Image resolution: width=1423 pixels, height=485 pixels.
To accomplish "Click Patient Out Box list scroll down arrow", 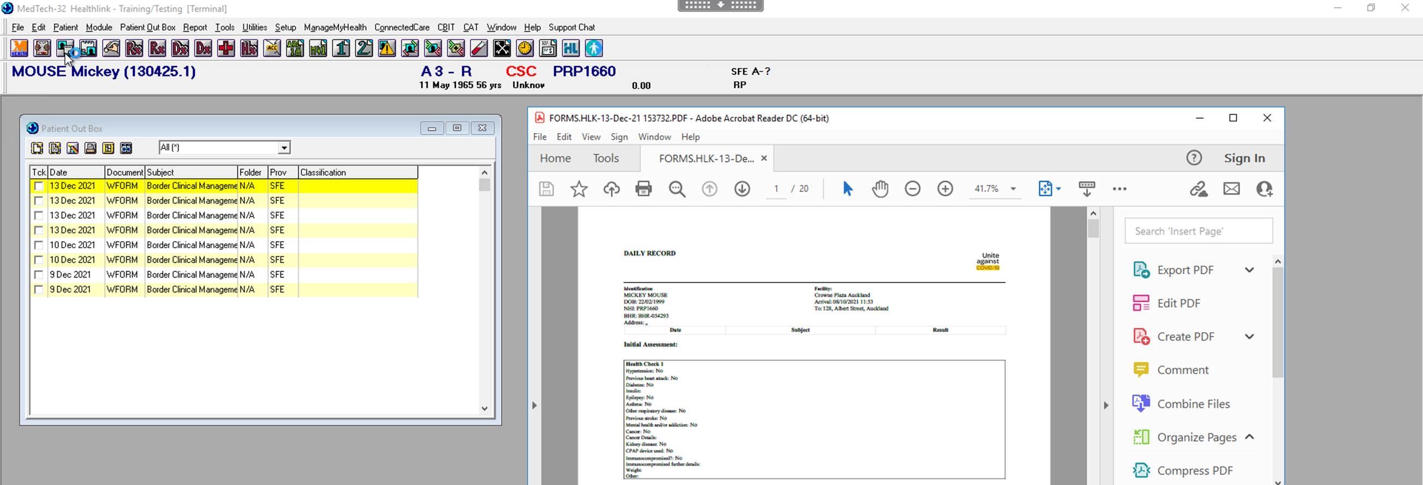I will click(x=485, y=409).
